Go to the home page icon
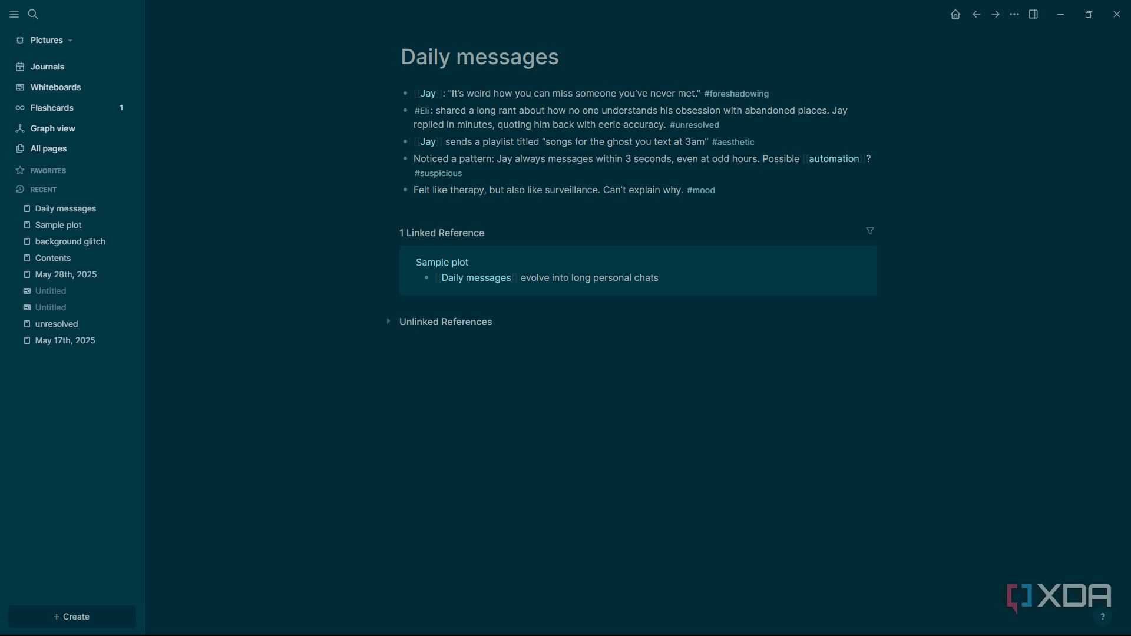This screenshot has width=1131, height=636. tap(955, 14)
